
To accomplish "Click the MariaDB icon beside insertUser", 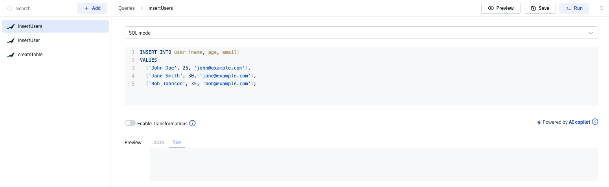I will [11, 41].
